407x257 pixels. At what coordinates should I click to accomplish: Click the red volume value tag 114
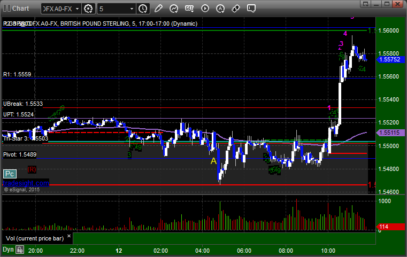click(x=390, y=227)
